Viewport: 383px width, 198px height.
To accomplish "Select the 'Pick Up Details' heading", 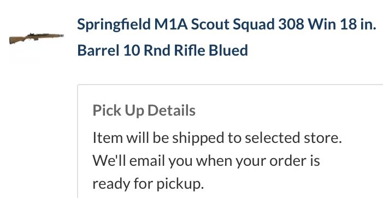I will (x=144, y=110).
